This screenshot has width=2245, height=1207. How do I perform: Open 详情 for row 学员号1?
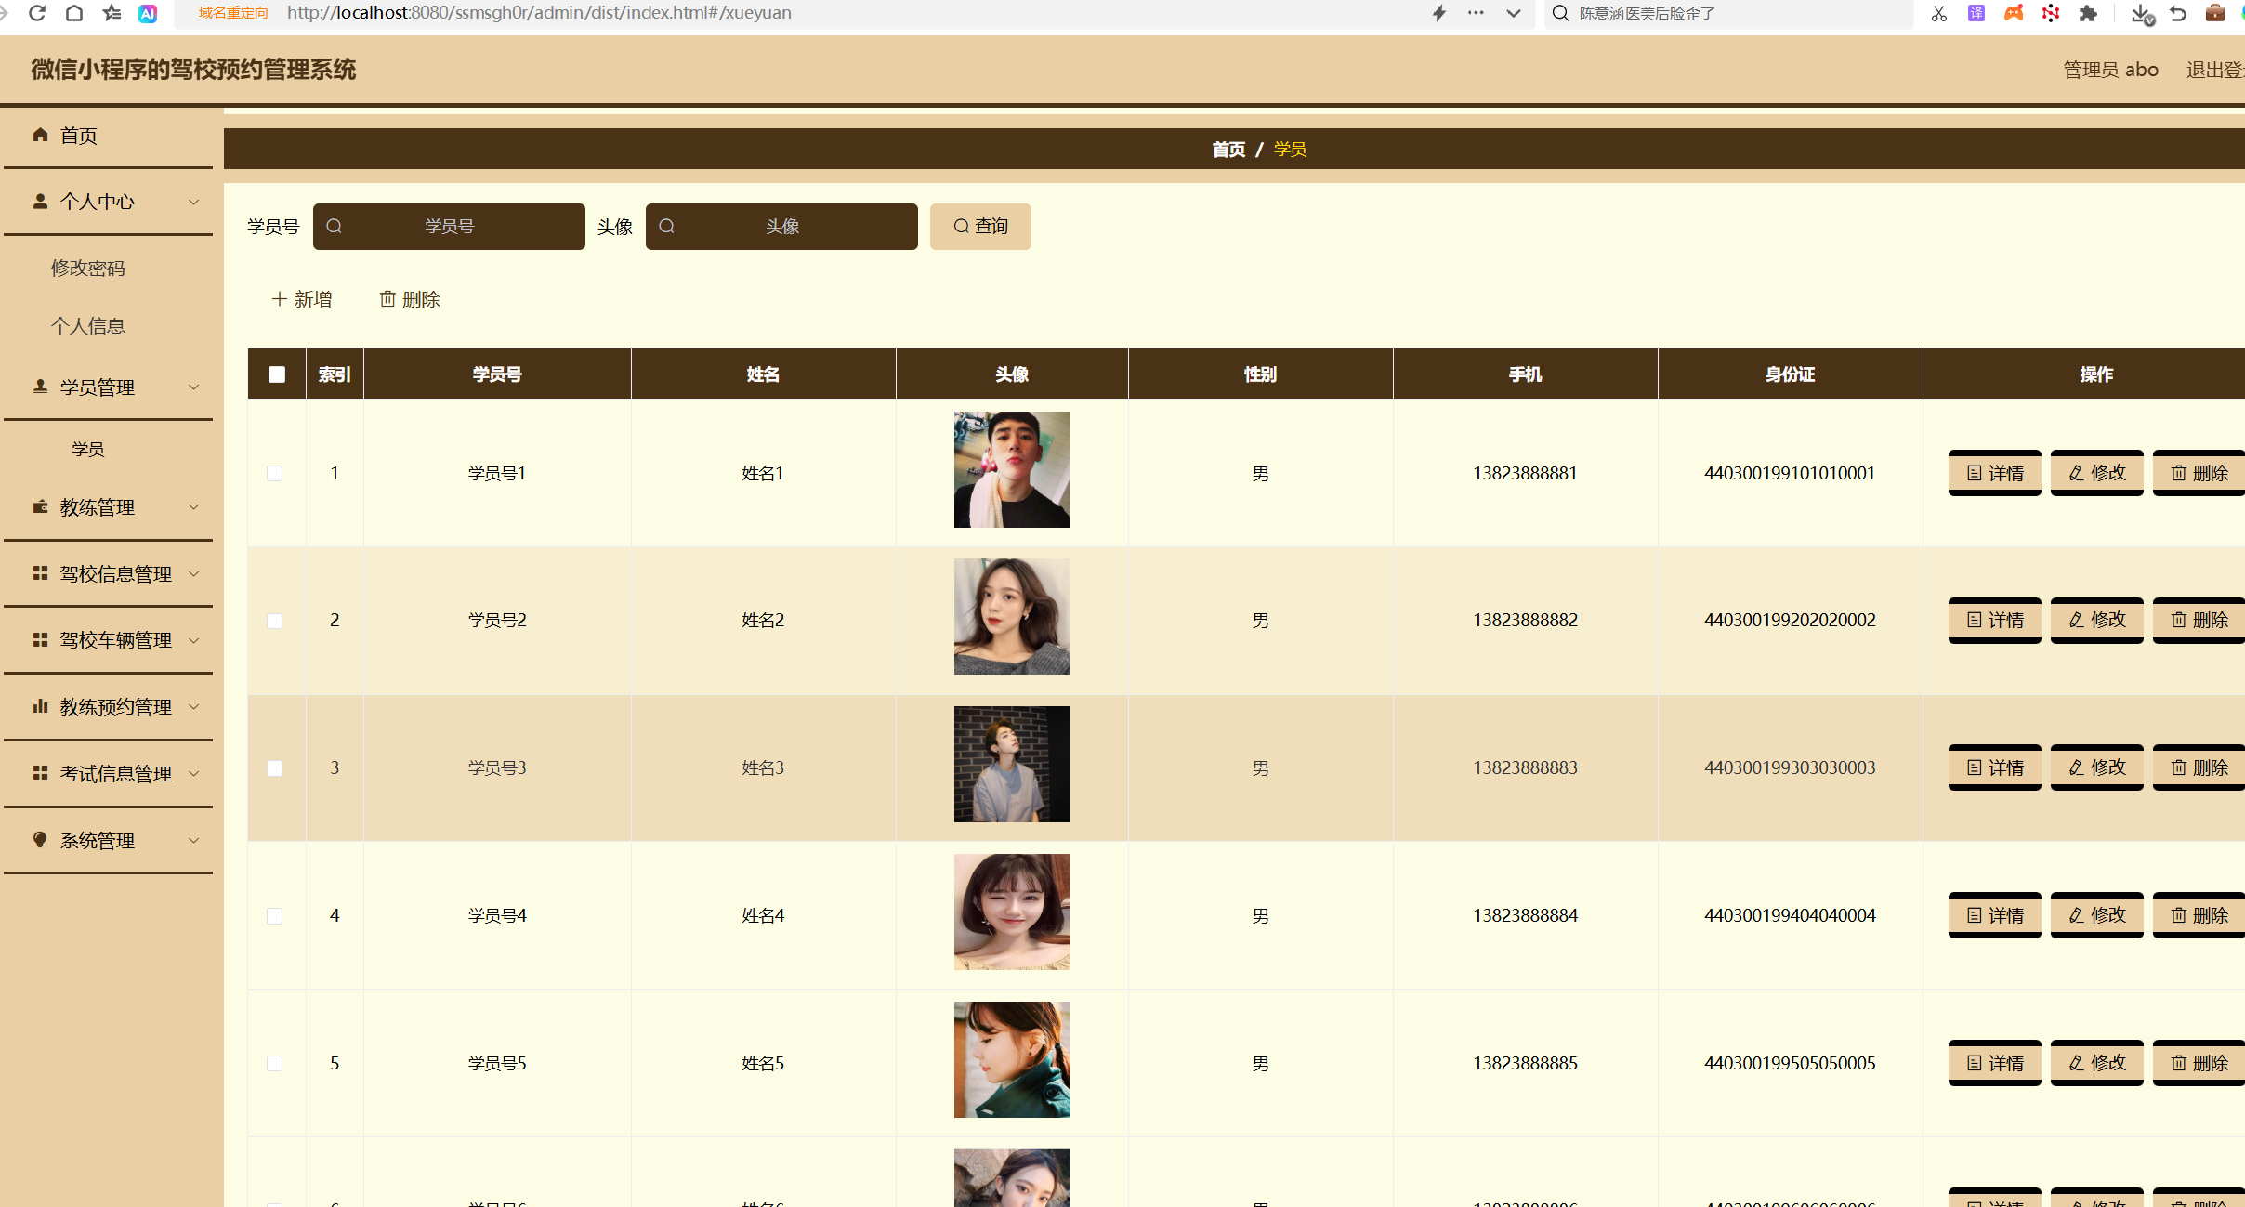1994,473
